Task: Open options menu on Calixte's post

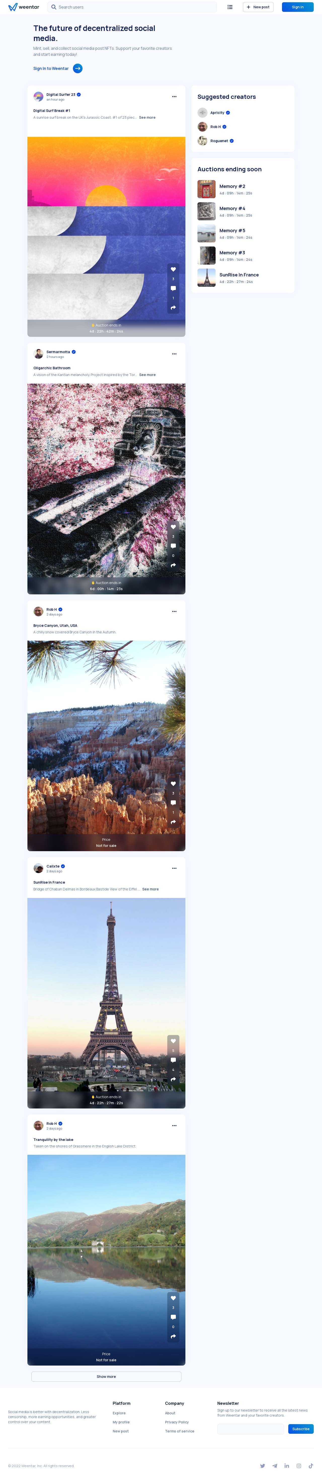Action: click(x=174, y=868)
